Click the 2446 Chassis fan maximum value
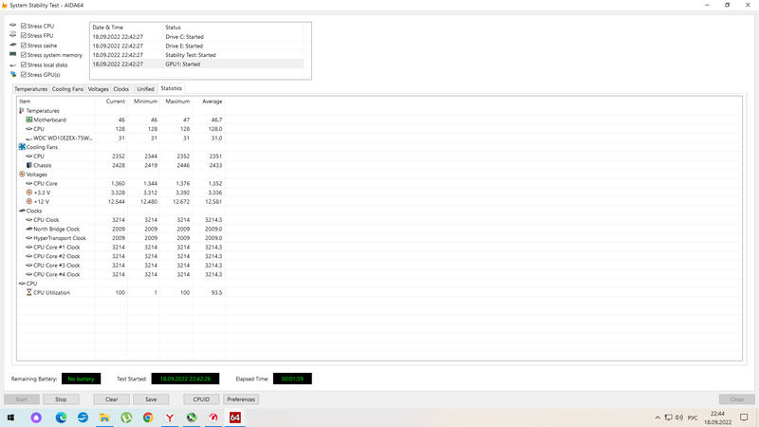Image resolution: width=759 pixels, height=427 pixels. pyautogui.click(x=183, y=165)
